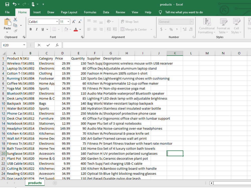Click the add new sheet plus icon

(x=55, y=183)
